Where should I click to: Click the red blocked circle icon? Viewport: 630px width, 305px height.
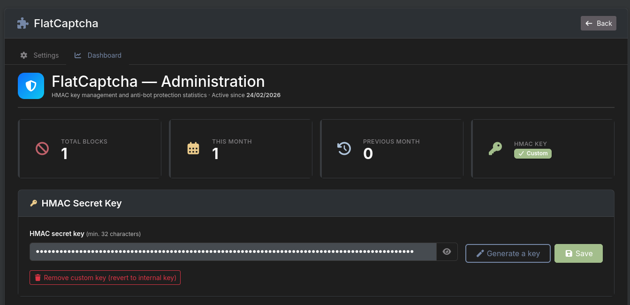[x=42, y=149]
